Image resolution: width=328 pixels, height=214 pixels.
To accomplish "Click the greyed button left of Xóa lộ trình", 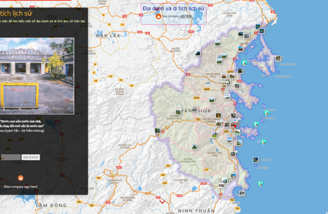I will (x=11, y=157).
